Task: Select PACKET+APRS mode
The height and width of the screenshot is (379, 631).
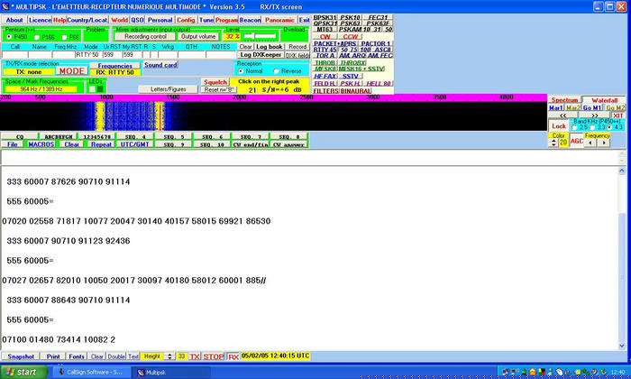Action: tap(335, 43)
